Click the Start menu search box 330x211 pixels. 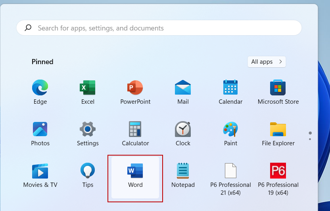pyautogui.click(x=159, y=28)
